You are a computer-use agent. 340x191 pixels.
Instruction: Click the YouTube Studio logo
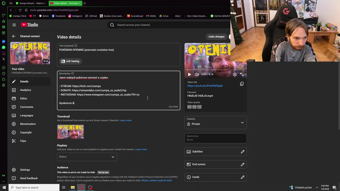[x=29, y=25]
